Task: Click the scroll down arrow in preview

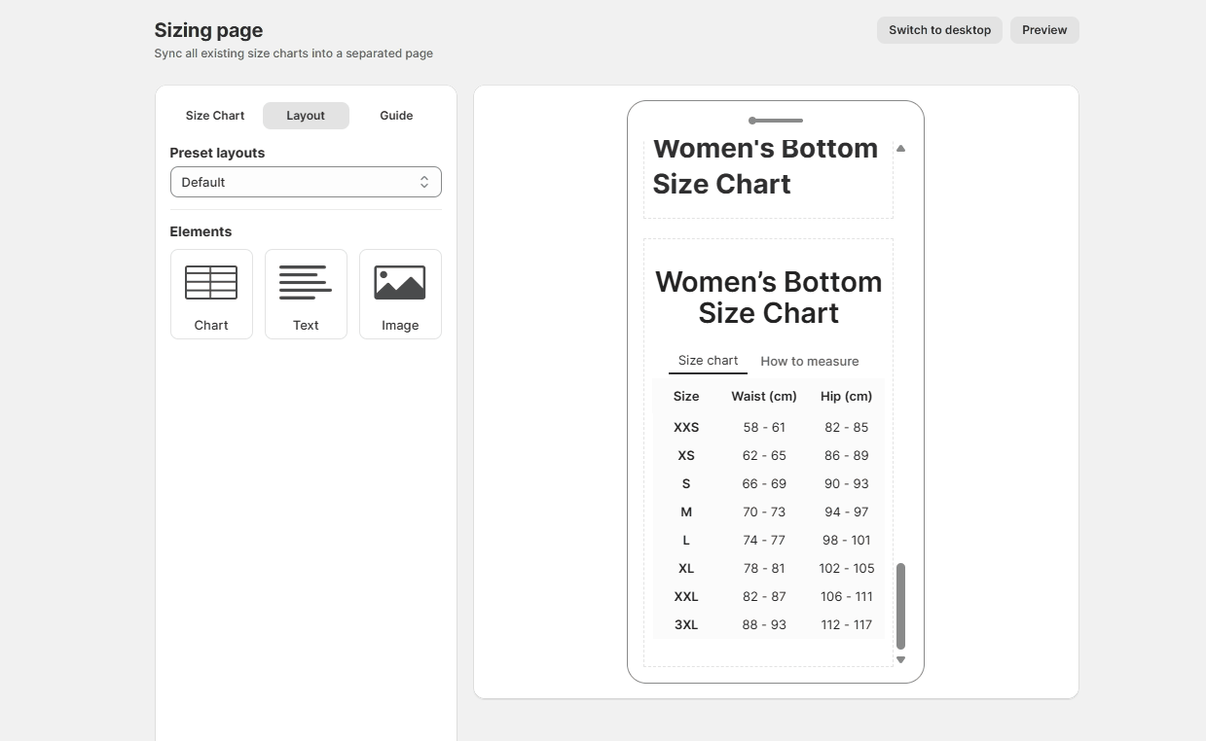Action: [x=900, y=659]
